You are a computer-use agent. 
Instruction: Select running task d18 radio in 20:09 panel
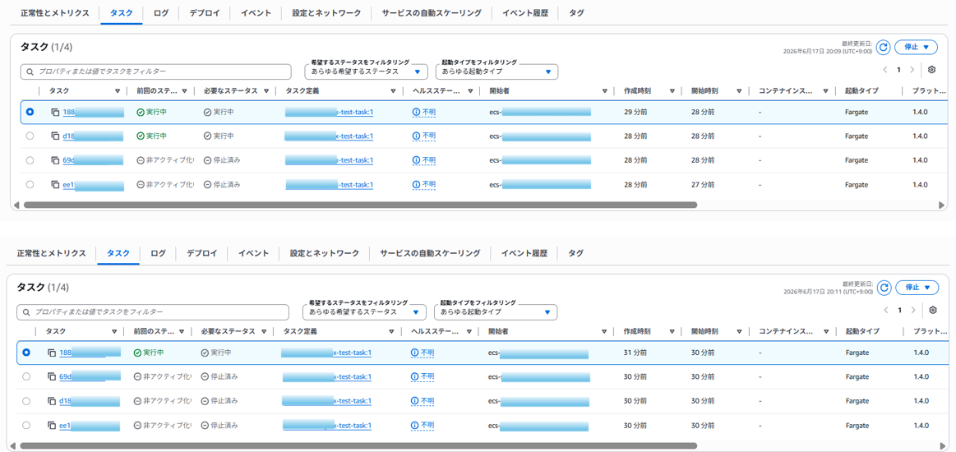(x=30, y=136)
